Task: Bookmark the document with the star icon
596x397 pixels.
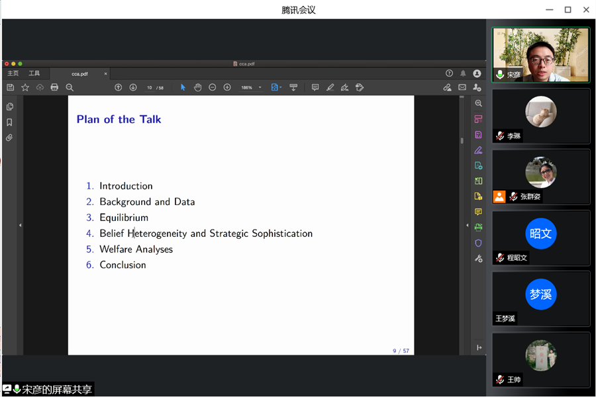Action: (x=25, y=87)
